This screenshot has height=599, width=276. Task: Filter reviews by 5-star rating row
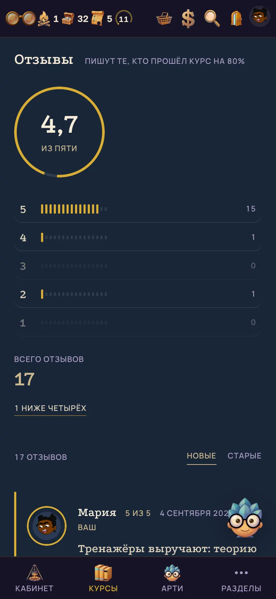(x=138, y=209)
